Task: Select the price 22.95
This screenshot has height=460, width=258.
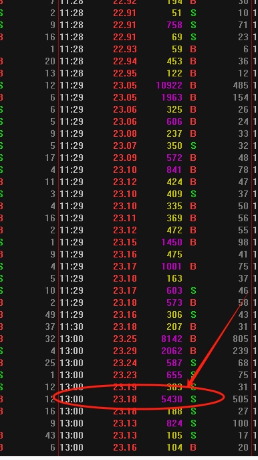Action: tap(125, 73)
